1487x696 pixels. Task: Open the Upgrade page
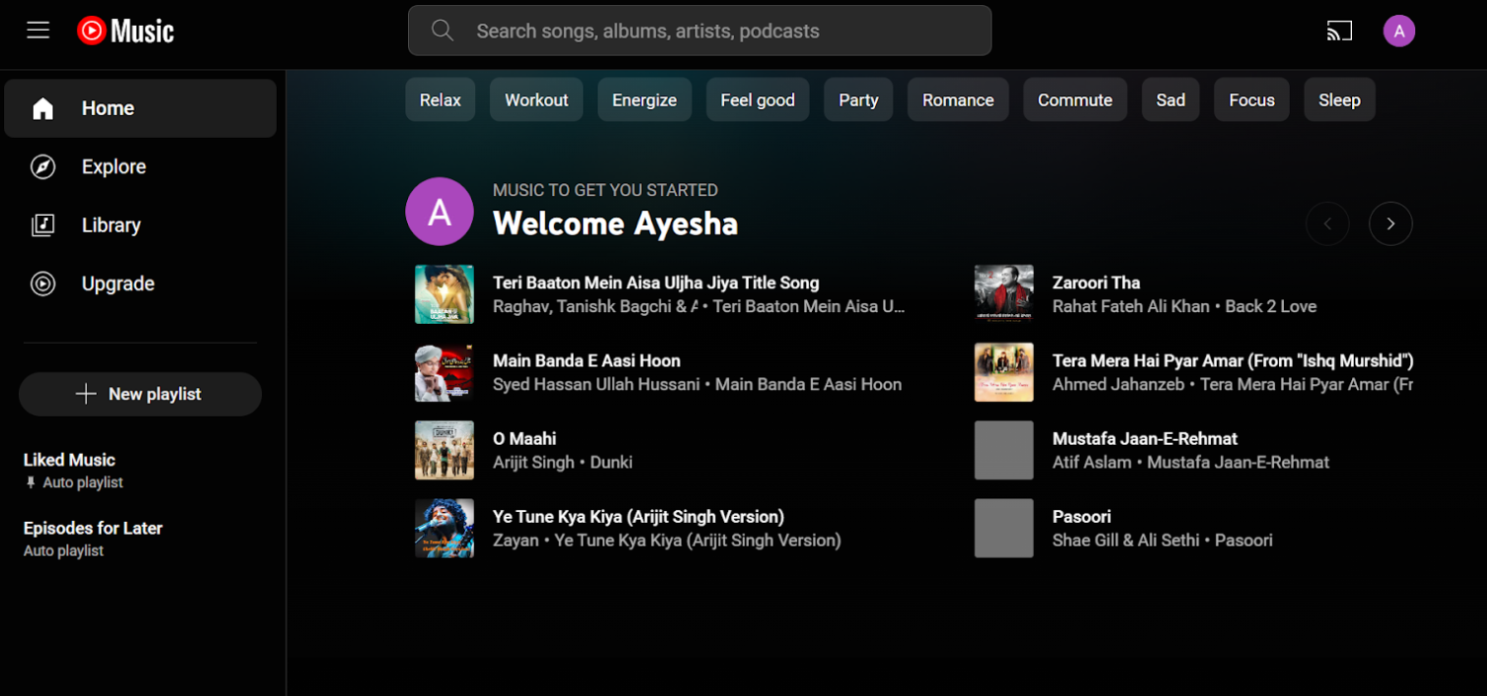(140, 284)
